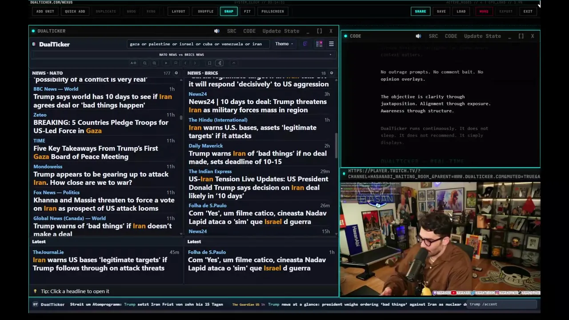The image size is (569, 320).
Task: Click the LAYOUT button
Action: pyautogui.click(x=178, y=11)
